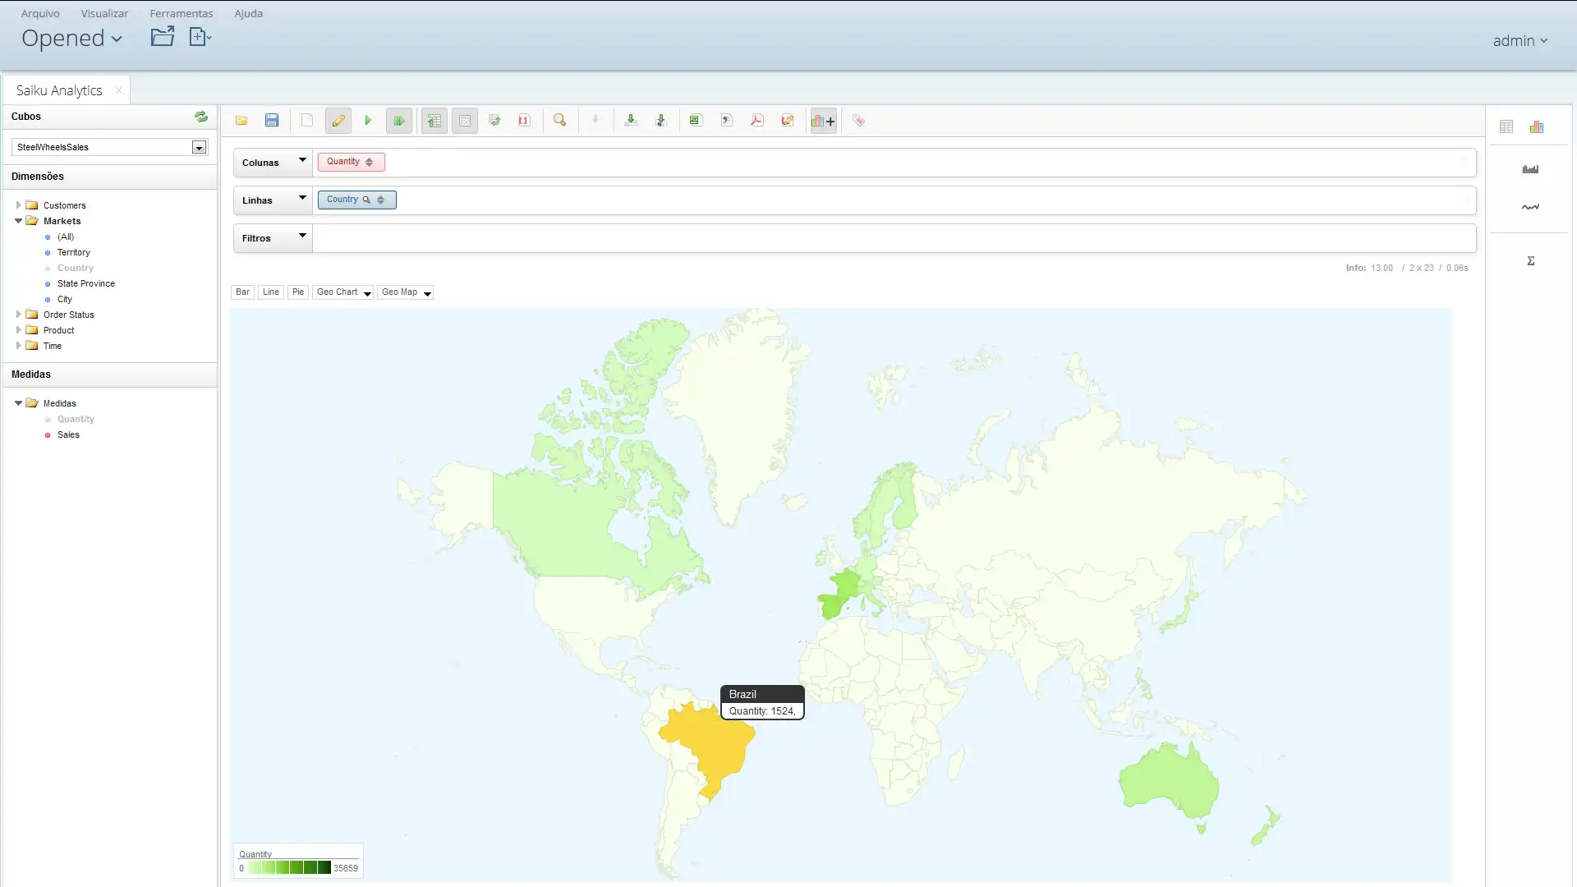Open the Geo Chart dropdown

point(343,292)
